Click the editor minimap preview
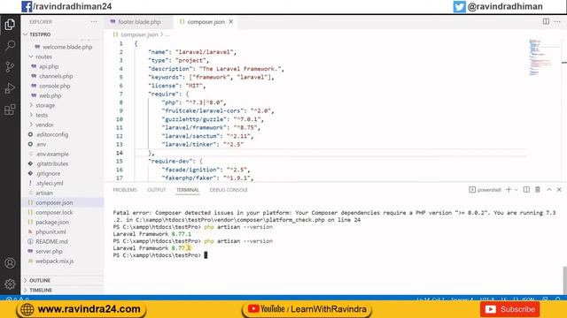Screen dimensions: 567x318 click(x=540, y=57)
